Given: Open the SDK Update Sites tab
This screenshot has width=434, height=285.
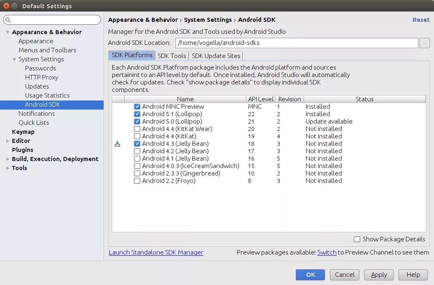Looking at the screenshot, I should tap(216, 56).
